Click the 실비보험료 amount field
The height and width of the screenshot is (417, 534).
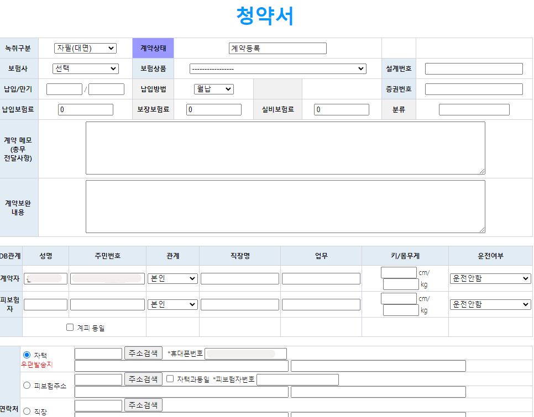[341, 109]
